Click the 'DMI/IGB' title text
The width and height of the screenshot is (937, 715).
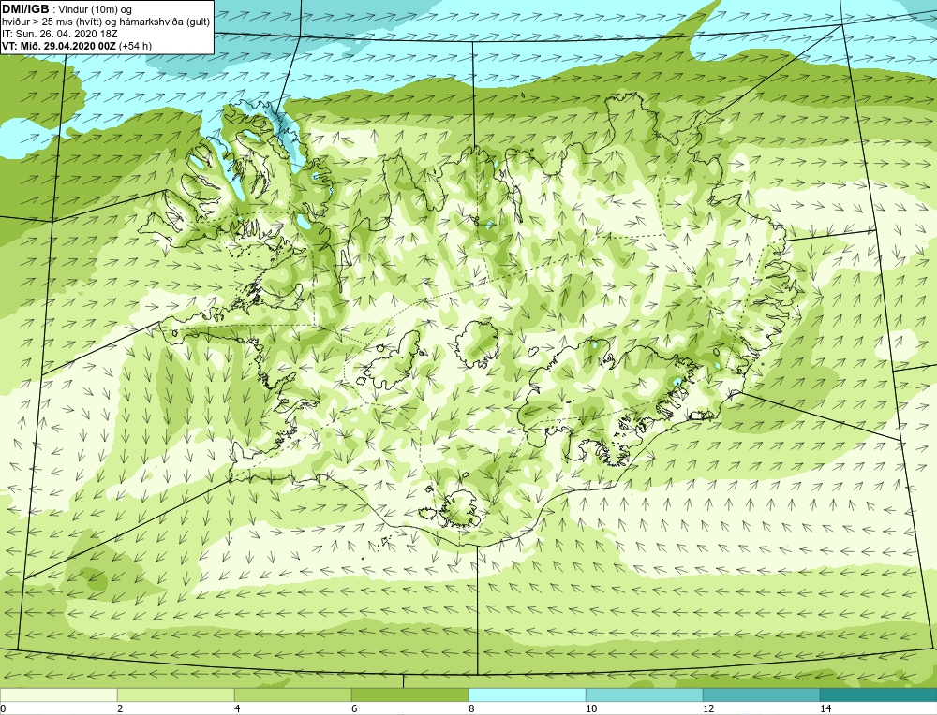pyautogui.click(x=25, y=9)
